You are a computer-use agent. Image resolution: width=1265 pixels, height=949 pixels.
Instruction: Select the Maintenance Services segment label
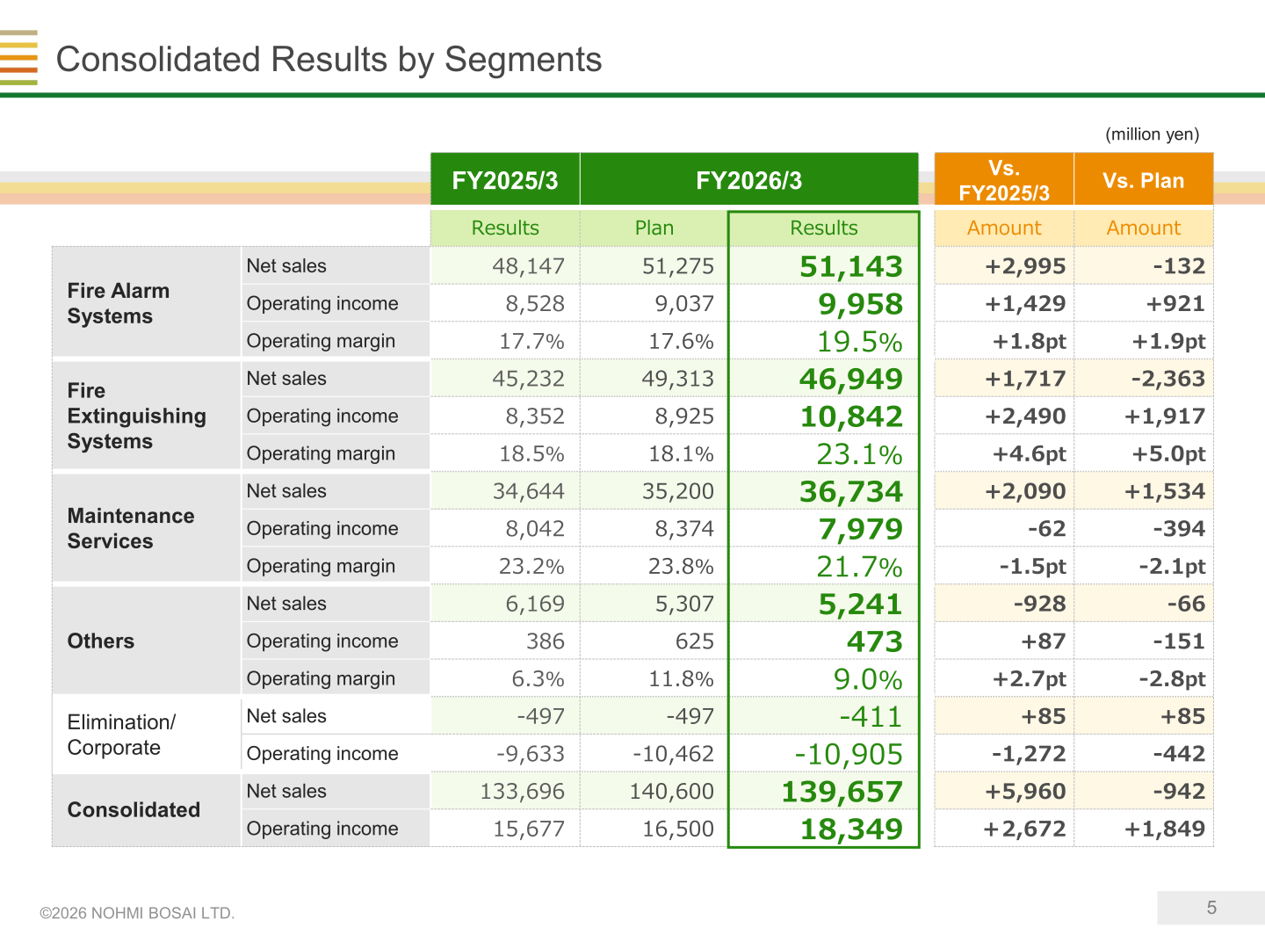click(x=131, y=528)
